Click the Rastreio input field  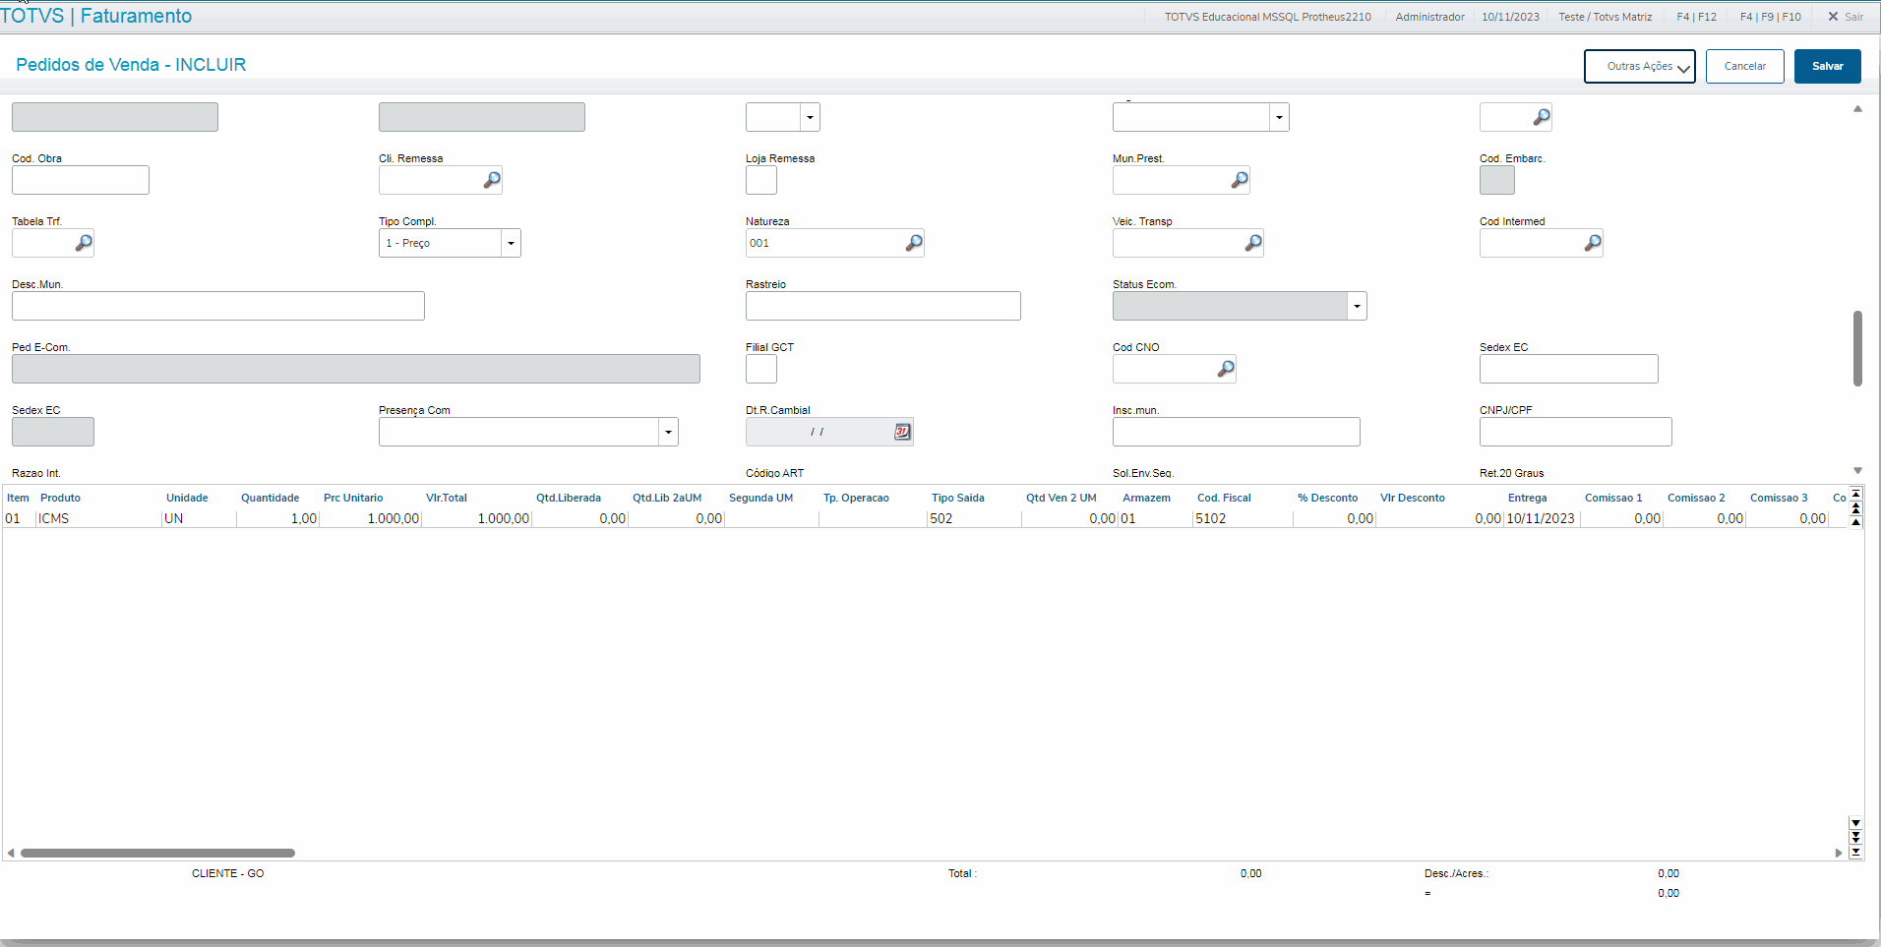pyautogui.click(x=883, y=306)
